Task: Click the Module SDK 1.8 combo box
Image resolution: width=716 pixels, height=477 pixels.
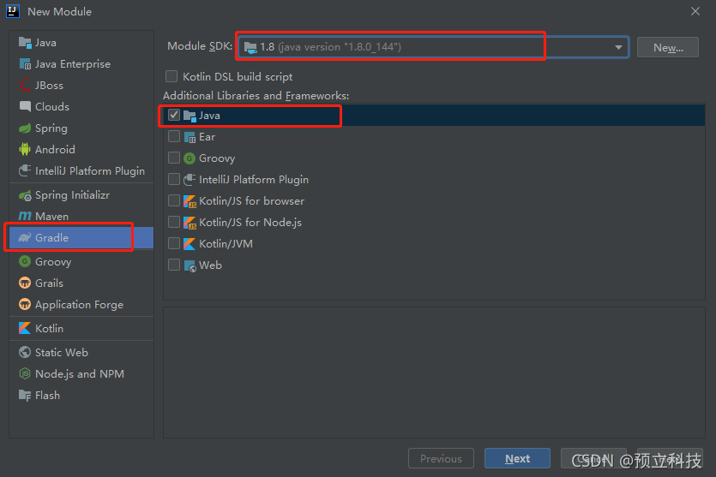Action: (433, 47)
